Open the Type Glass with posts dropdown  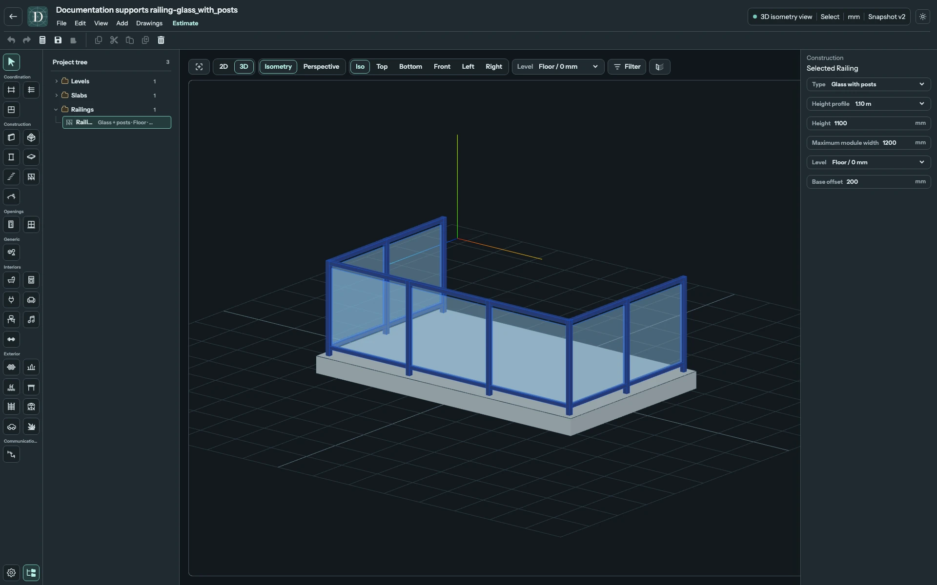(x=869, y=84)
